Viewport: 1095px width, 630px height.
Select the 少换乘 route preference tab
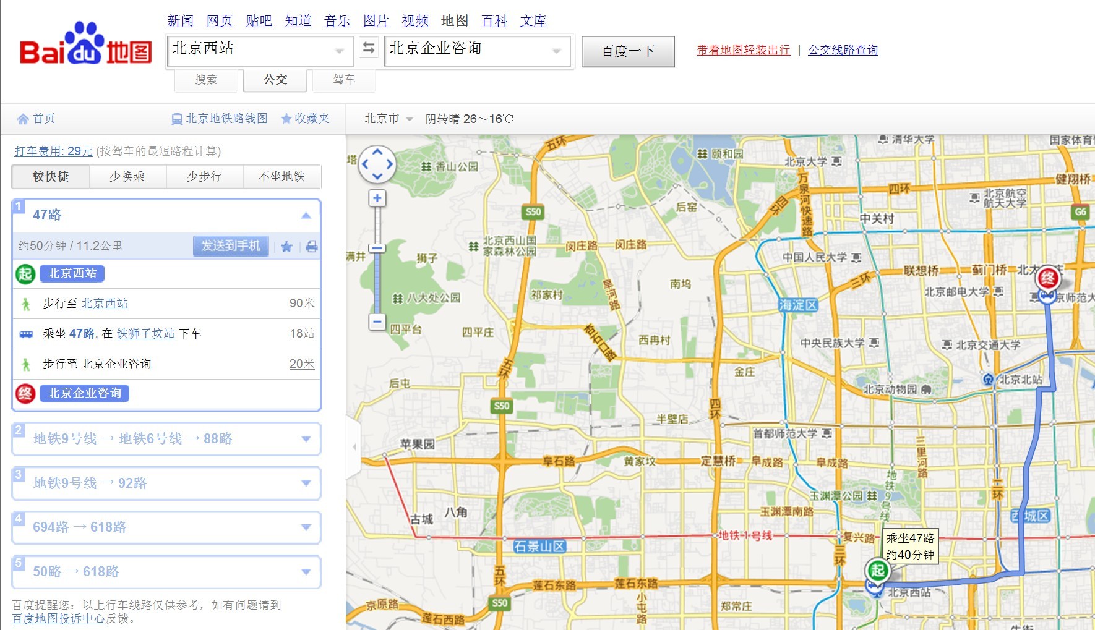point(127,177)
